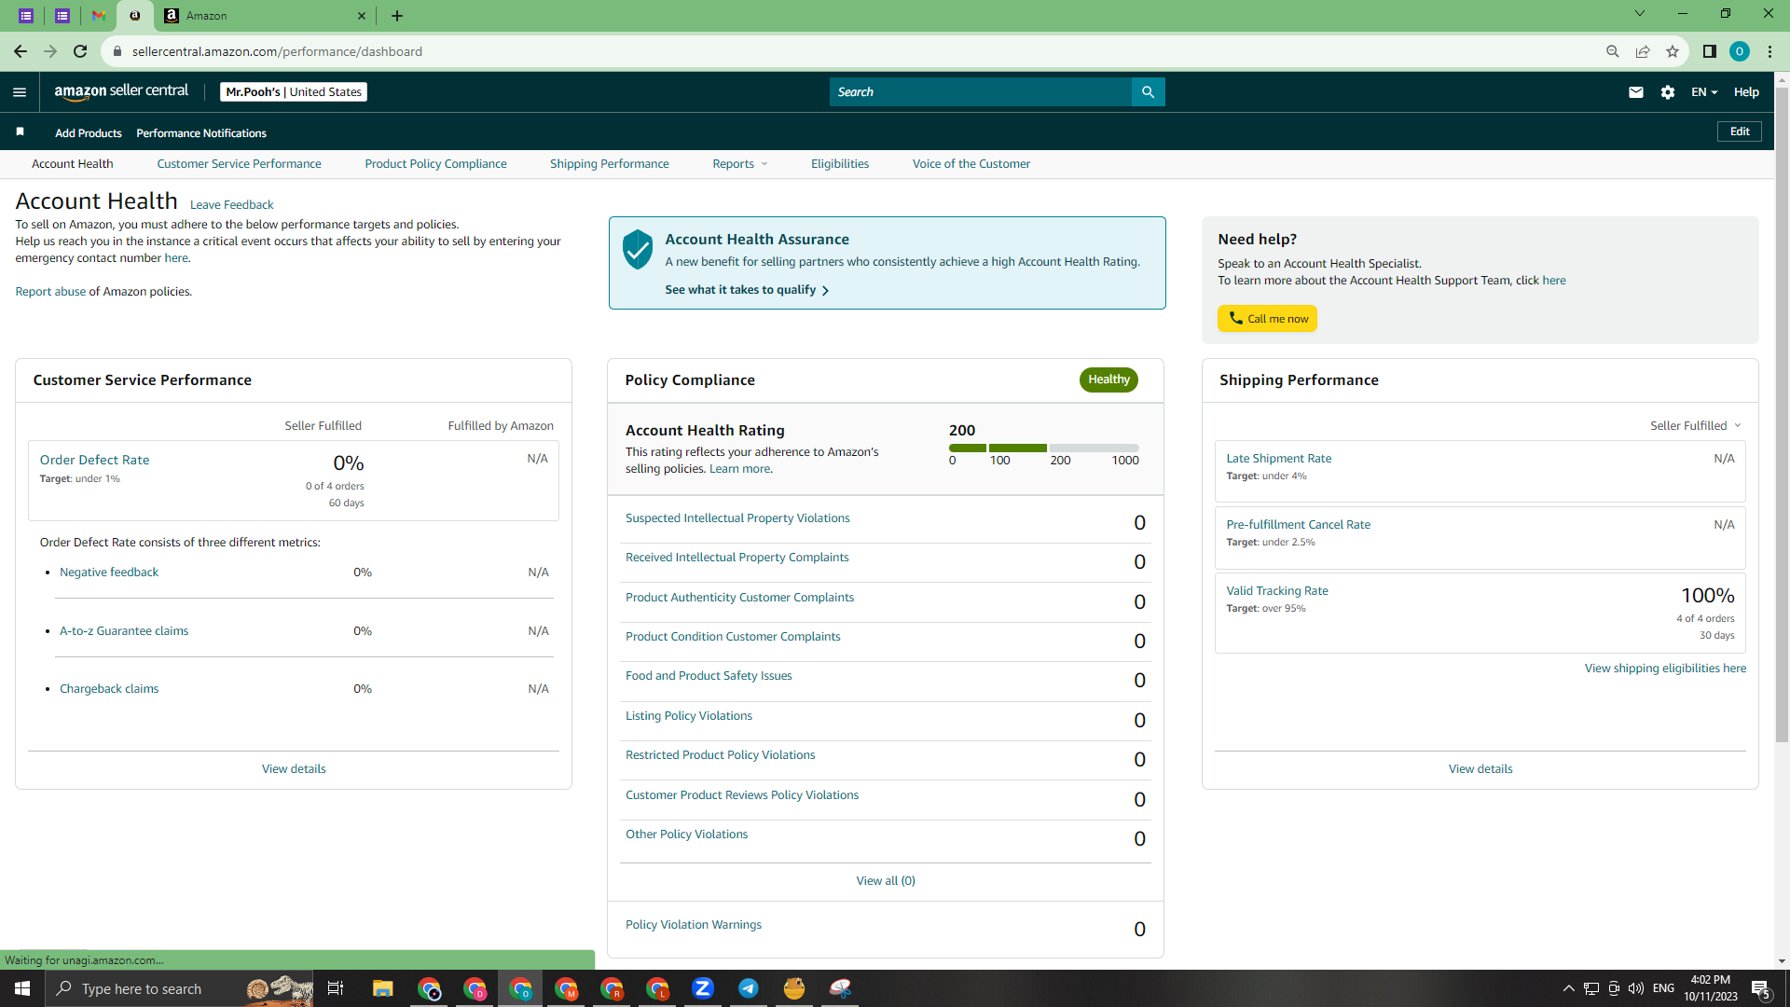Click the browser zoom magnifier icon
This screenshot has width=1790, height=1007.
point(1612,51)
